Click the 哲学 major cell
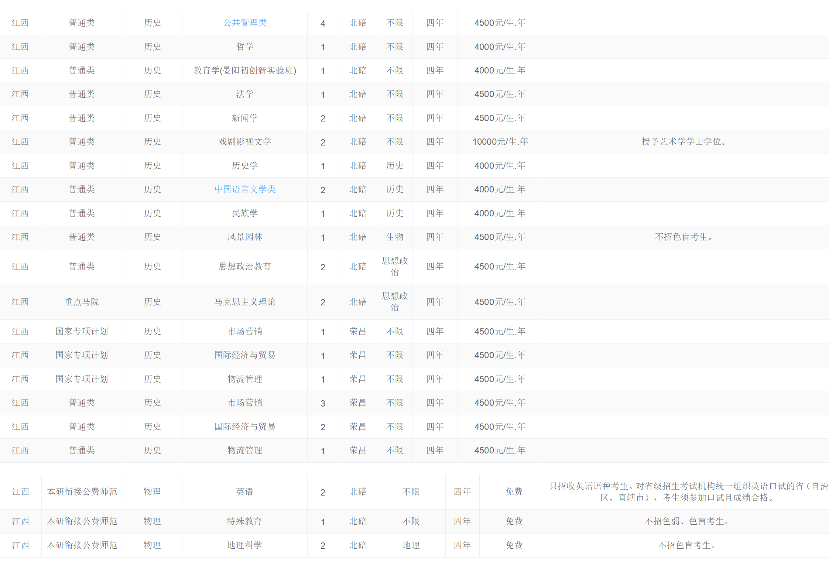Viewport: 829px width, 586px height. pyautogui.click(x=245, y=47)
